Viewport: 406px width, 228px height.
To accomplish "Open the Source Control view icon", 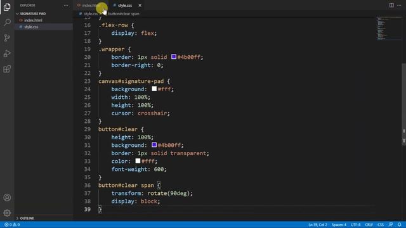I will pos(7,38).
